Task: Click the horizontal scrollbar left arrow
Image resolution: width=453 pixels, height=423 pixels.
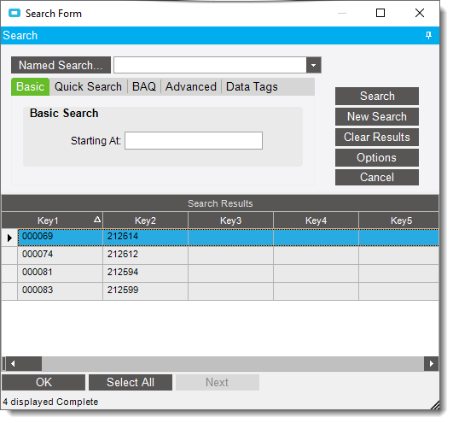Action: pos(13,364)
